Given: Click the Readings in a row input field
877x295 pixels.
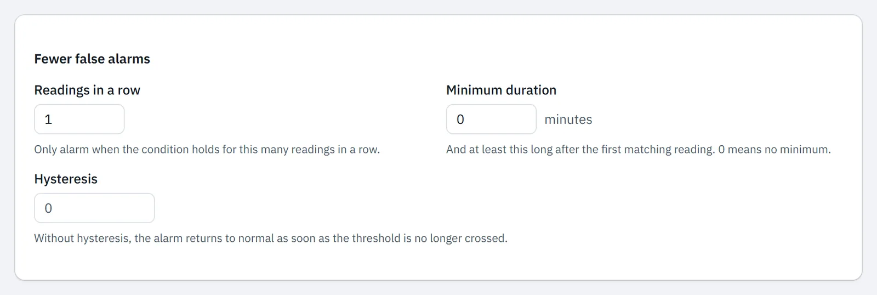Looking at the screenshot, I should click(79, 119).
